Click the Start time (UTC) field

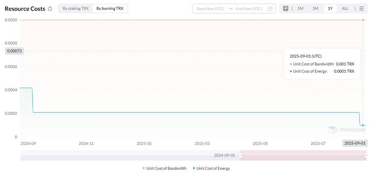tap(210, 9)
